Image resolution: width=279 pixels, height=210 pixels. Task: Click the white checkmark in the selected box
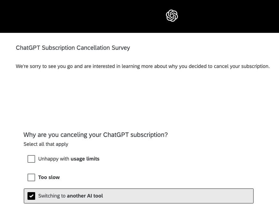coord(31,196)
